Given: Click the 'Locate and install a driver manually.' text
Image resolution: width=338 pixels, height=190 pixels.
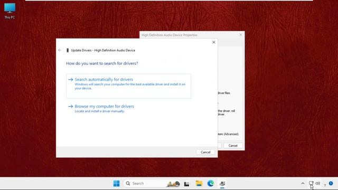Looking at the screenshot, I should point(100,111).
